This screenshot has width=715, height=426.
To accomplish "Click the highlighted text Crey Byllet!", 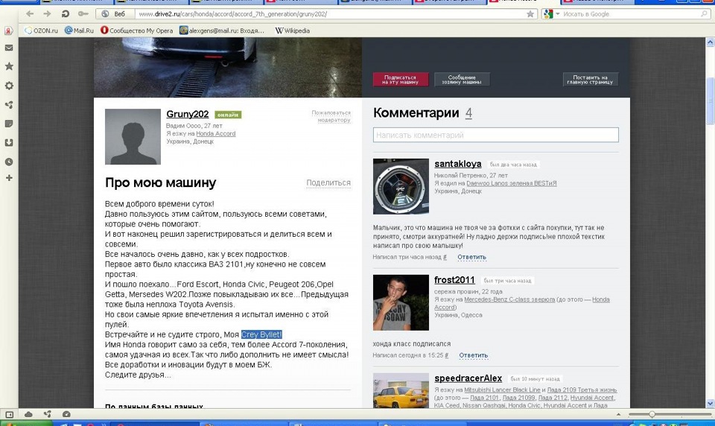I will (261, 335).
